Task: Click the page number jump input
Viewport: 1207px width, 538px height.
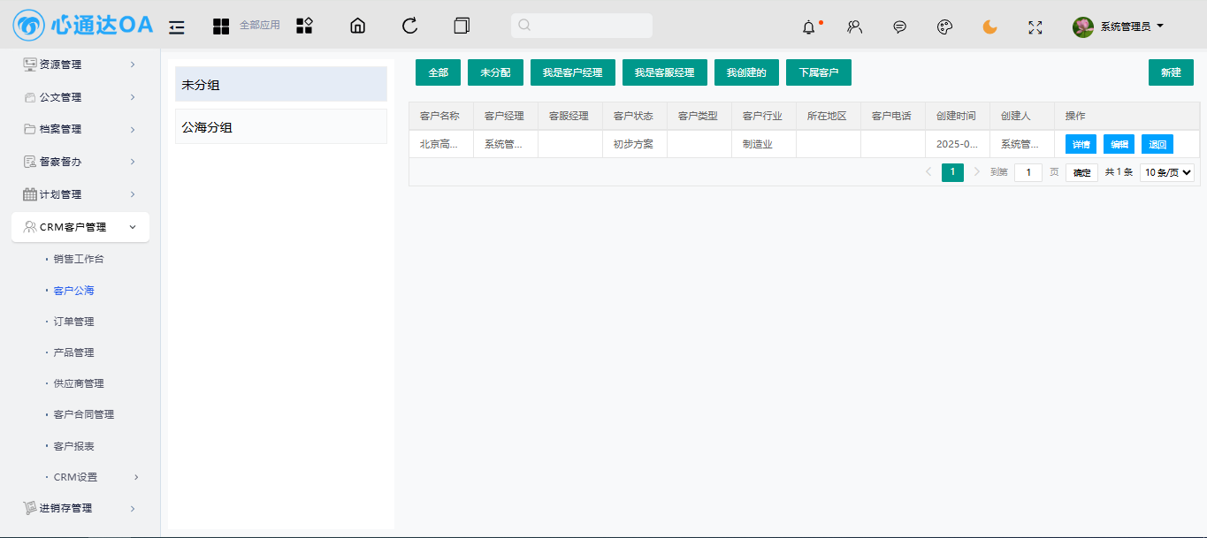Action: (x=1027, y=172)
